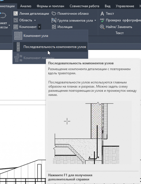Expand Группа элементов узла dropdown arrow
Viewport: 141px width, 184px height.
[95, 20]
